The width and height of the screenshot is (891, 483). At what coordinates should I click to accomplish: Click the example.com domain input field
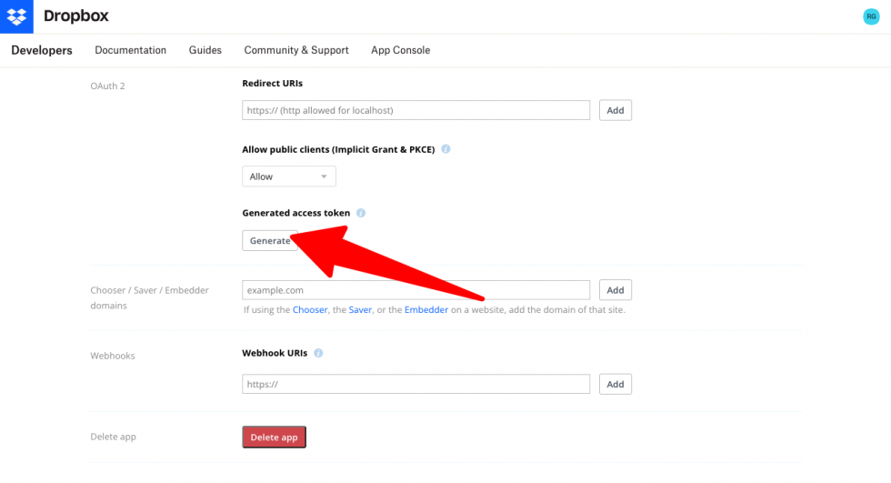click(x=415, y=290)
